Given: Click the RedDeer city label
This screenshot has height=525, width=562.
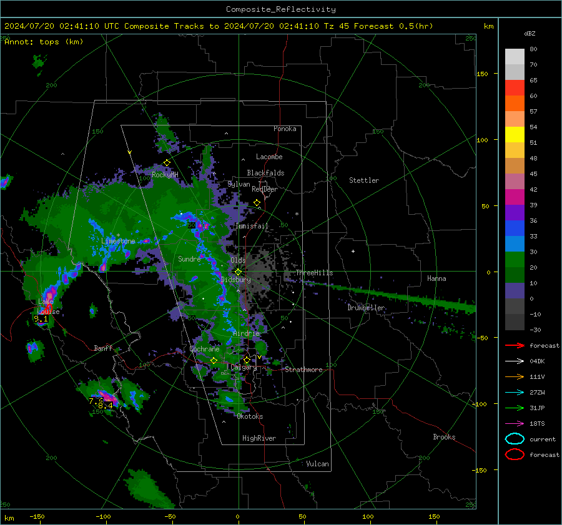Looking at the screenshot, I should pyautogui.click(x=265, y=189).
